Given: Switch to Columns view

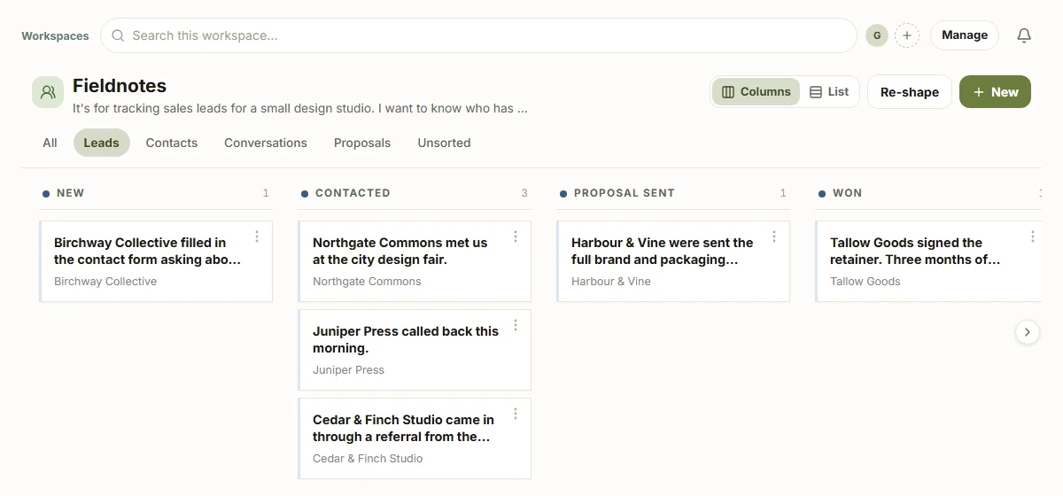Looking at the screenshot, I should click(757, 92).
